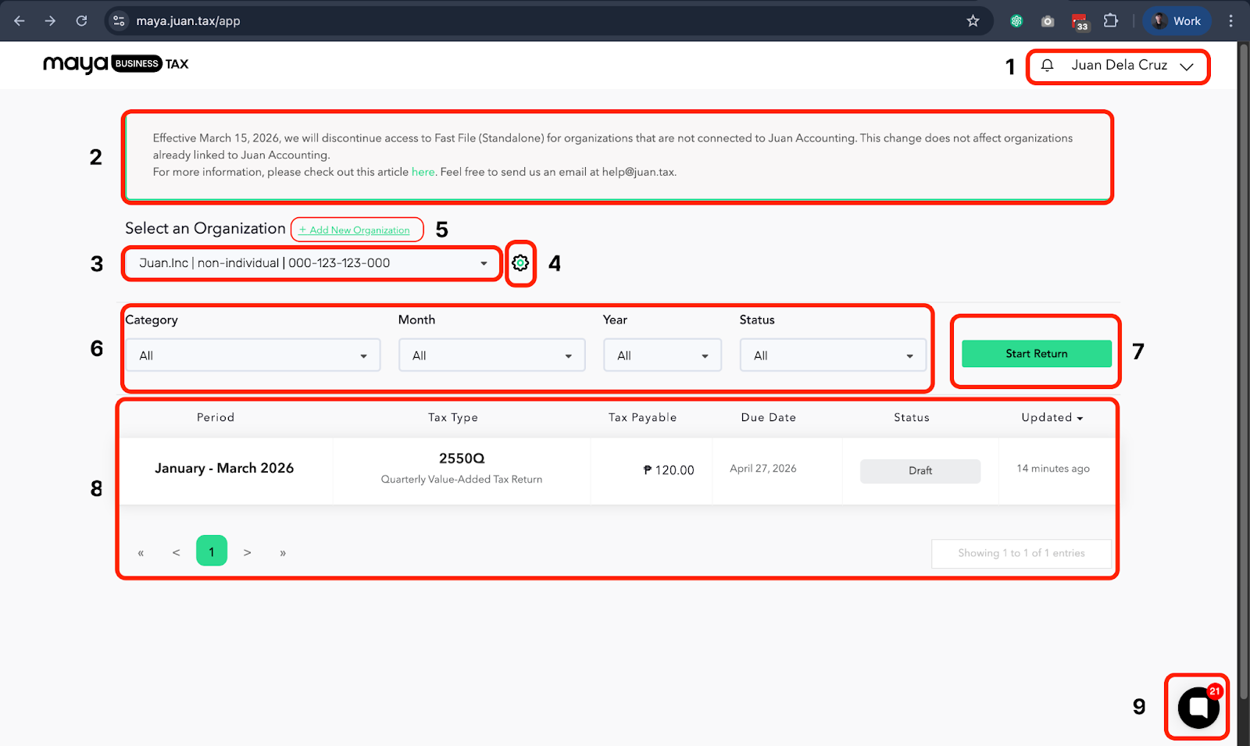Open the green ChatGPT-style extension icon
The width and height of the screenshot is (1250, 746).
coord(1016,21)
